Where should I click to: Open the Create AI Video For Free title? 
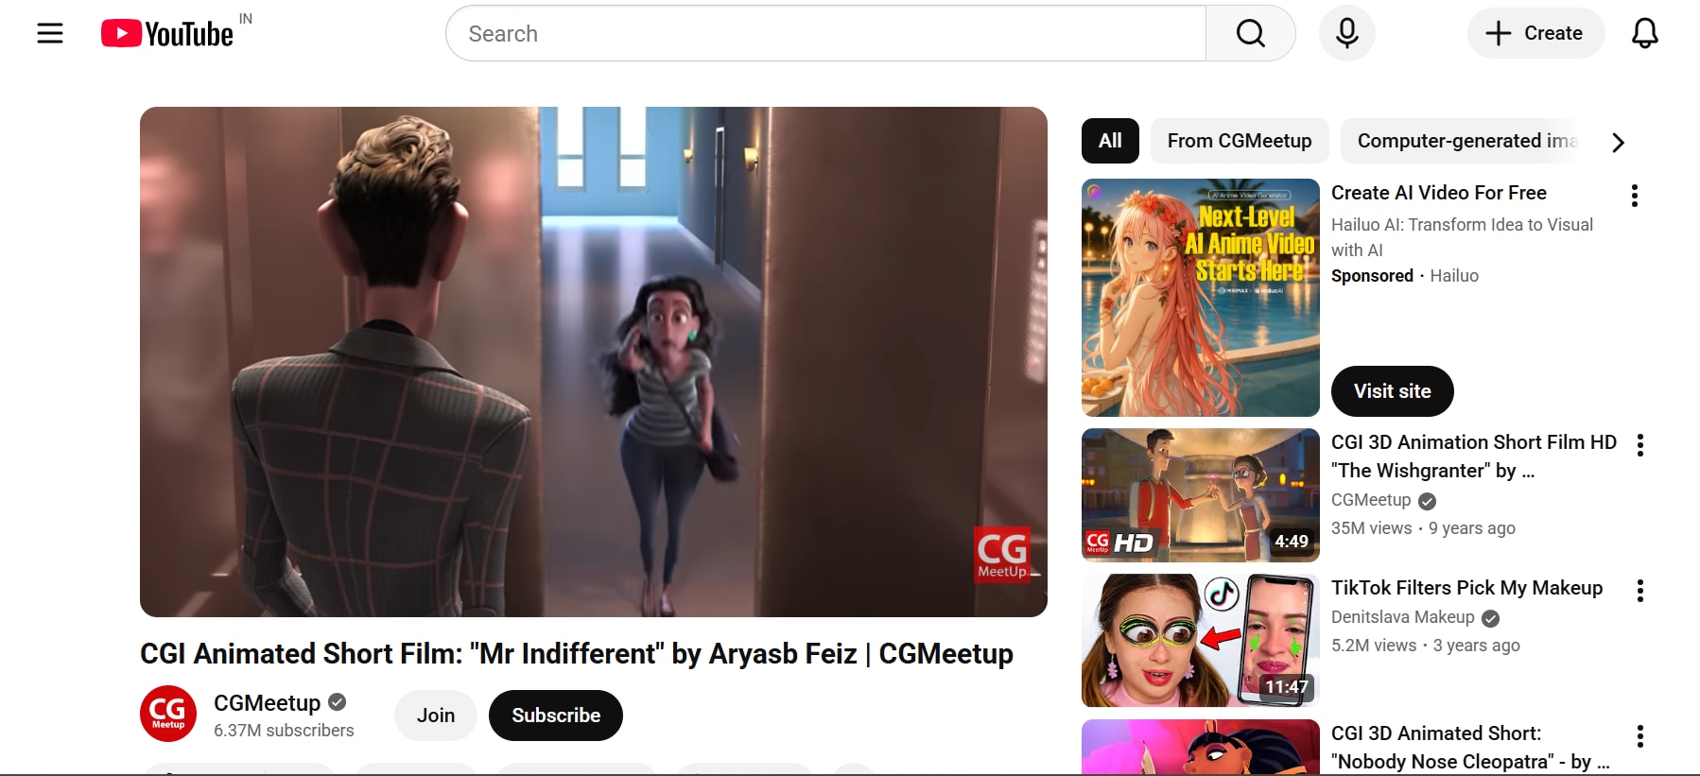click(x=1439, y=193)
